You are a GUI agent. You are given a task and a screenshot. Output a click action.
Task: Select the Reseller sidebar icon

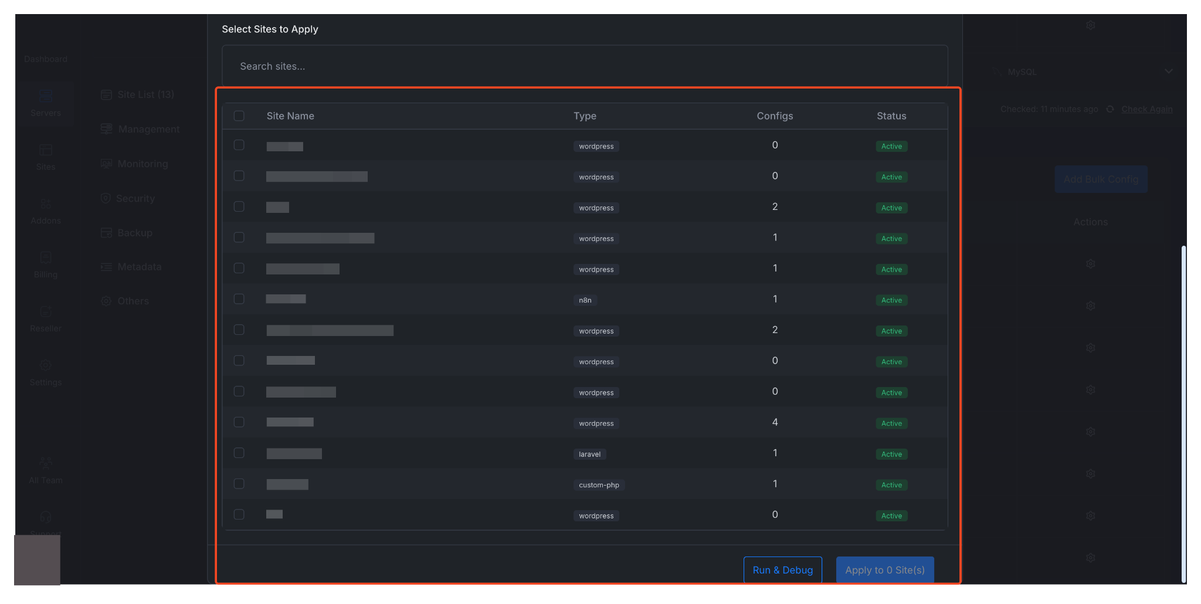[x=45, y=312]
